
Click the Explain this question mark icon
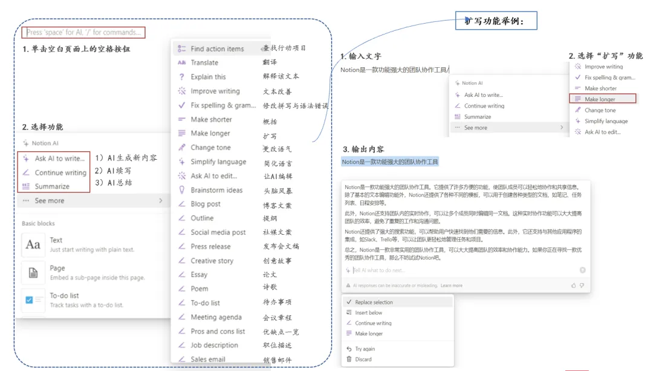(181, 77)
